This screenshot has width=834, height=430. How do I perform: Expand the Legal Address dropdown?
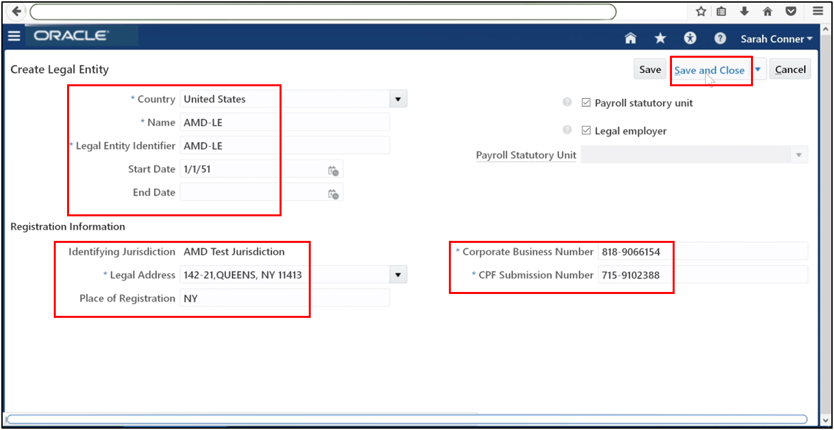[397, 274]
